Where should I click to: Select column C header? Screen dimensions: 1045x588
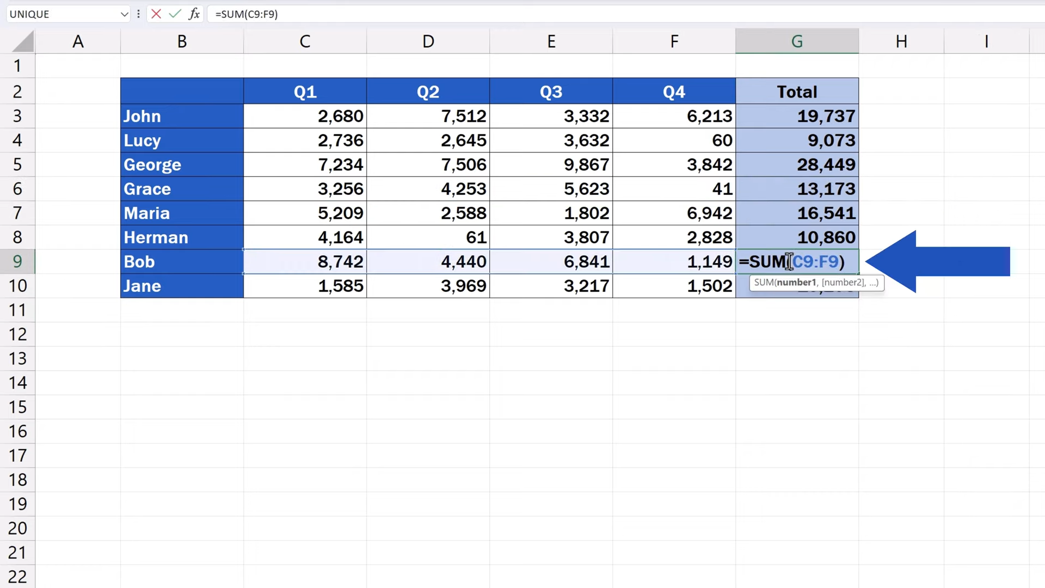pos(304,41)
